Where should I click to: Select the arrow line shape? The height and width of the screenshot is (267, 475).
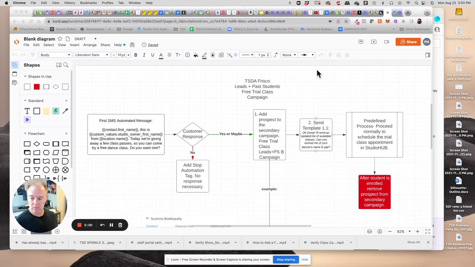(65, 111)
